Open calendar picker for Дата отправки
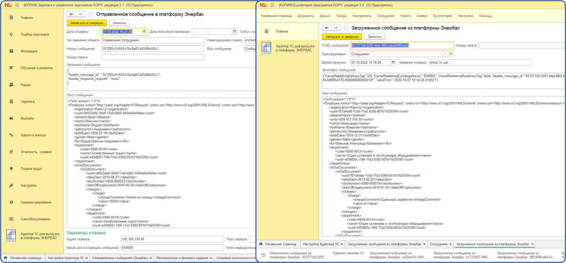Viewport: 566px width, 263px height. point(144,32)
